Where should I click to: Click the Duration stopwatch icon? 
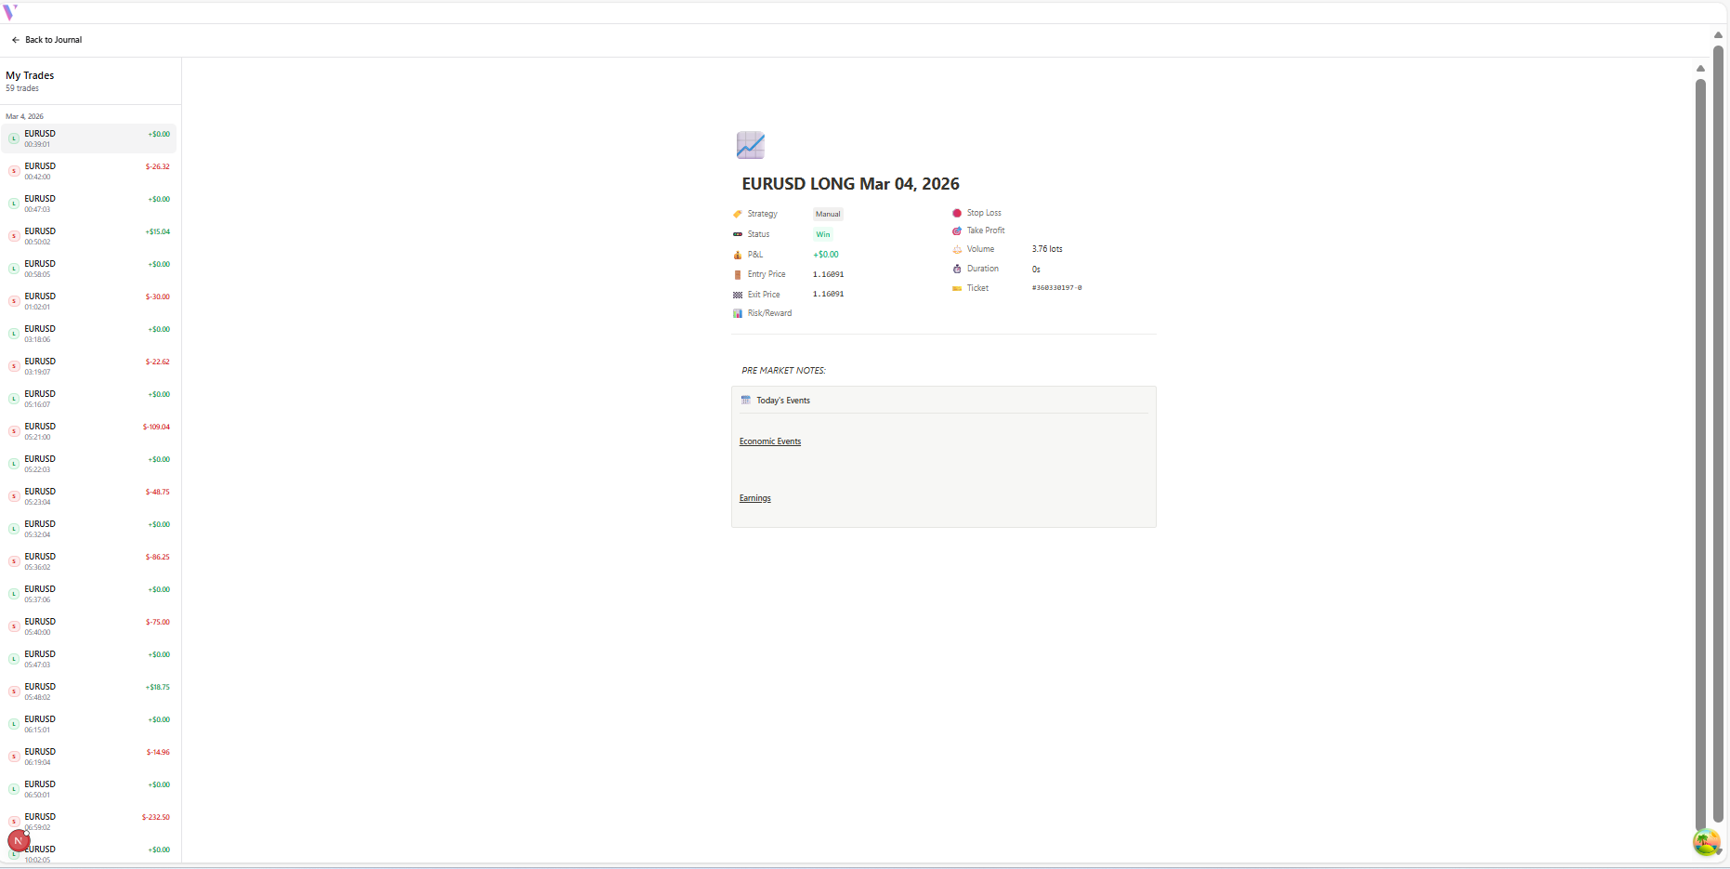(x=957, y=269)
